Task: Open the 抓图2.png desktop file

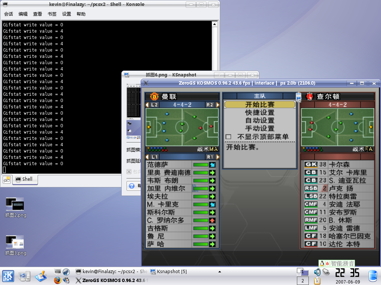Action: tap(16, 207)
